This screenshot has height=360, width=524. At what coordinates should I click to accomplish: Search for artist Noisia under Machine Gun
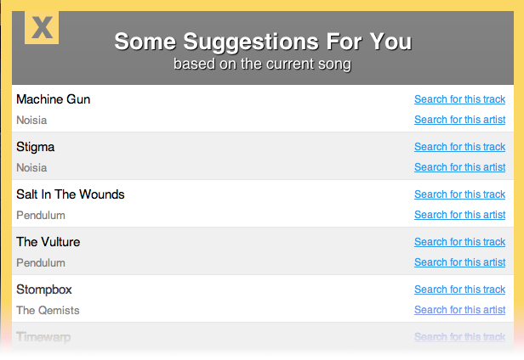tap(459, 120)
